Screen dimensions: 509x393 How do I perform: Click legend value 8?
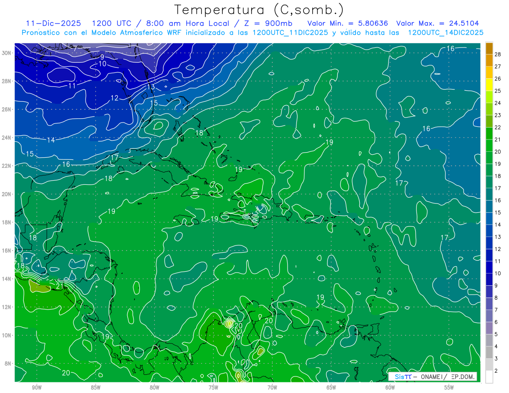point(496,298)
